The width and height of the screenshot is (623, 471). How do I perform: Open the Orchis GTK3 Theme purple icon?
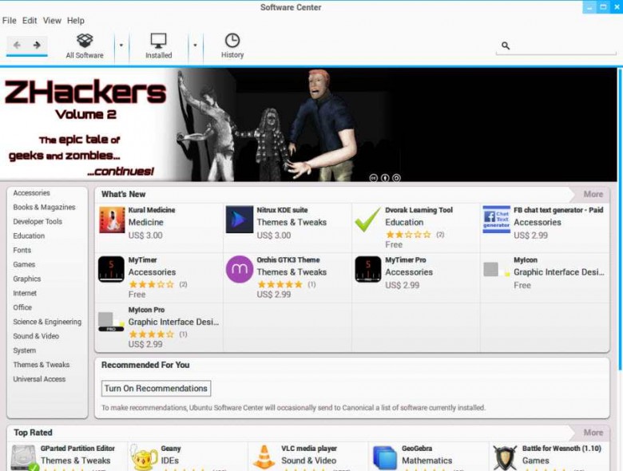coord(240,269)
